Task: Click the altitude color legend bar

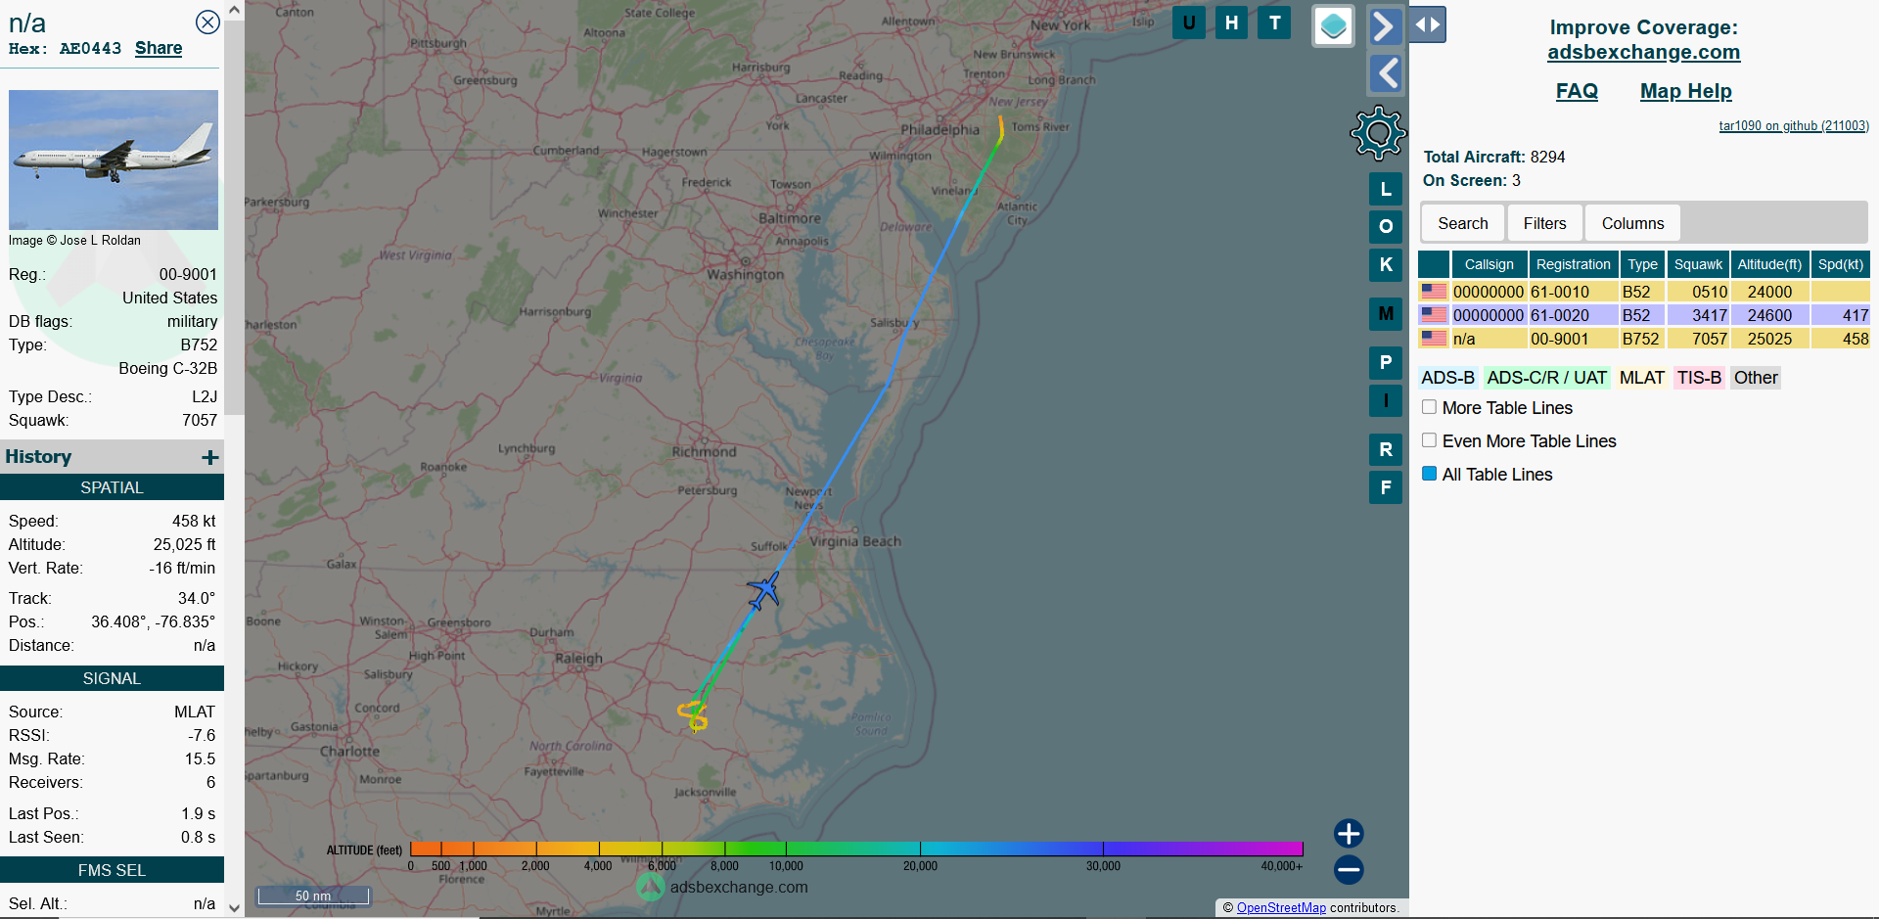Action: point(856,849)
